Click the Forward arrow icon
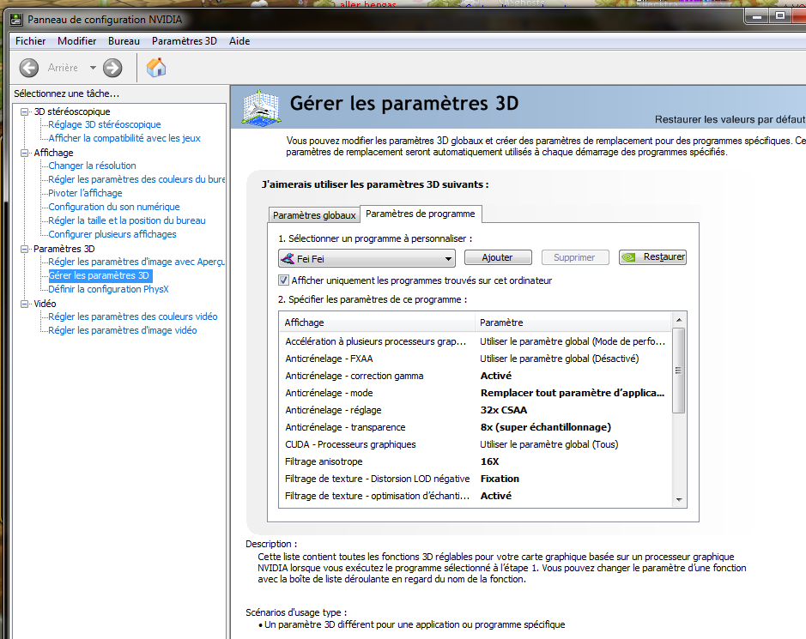The height and width of the screenshot is (639, 806). pos(112,68)
